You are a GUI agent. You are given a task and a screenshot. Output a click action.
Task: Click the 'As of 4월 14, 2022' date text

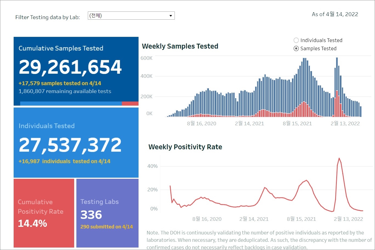coord(335,14)
